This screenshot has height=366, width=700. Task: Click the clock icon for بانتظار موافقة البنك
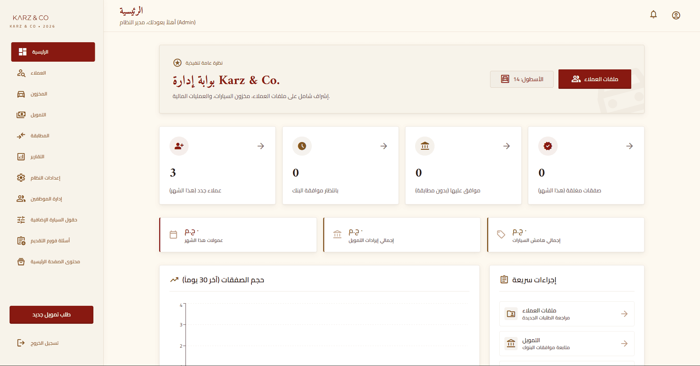click(x=302, y=146)
